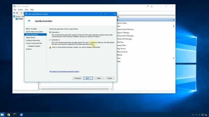Go to Assign Memory wizard step

[x=31, y=38]
